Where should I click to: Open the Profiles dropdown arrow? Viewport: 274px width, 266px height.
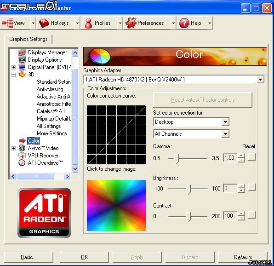(x=120, y=23)
